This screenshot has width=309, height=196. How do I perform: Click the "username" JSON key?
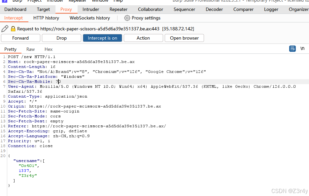click(x=26, y=161)
